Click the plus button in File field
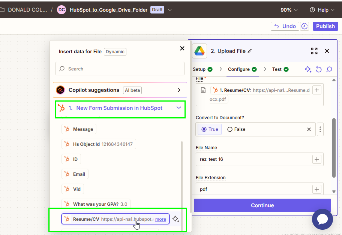Viewport: 342px width, 235px height. (317, 90)
